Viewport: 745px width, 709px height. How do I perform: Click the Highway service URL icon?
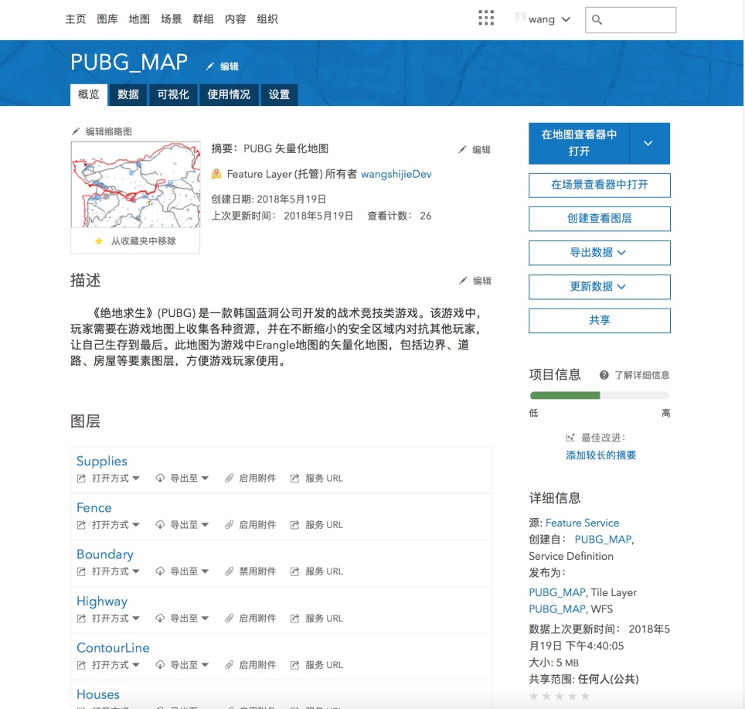click(x=294, y=619)
